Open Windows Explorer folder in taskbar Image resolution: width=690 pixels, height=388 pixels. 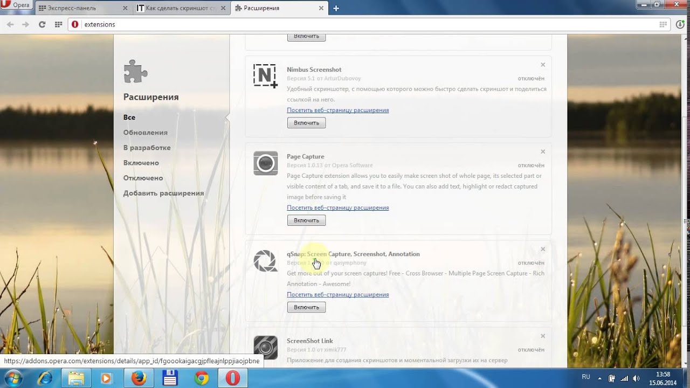pos(76,378)
